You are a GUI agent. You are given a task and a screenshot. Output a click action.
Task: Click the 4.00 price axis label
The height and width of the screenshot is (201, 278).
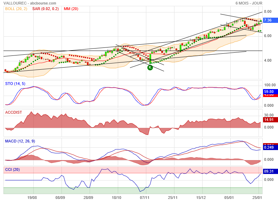pyautogui.click(x=268, y=60)
